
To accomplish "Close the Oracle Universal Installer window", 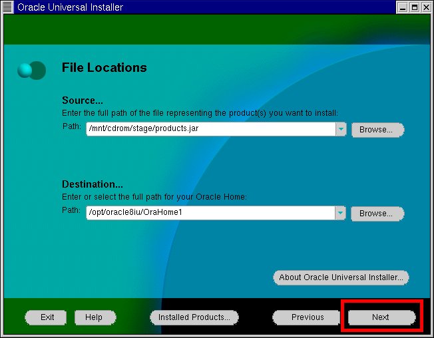I will (426, 7).
